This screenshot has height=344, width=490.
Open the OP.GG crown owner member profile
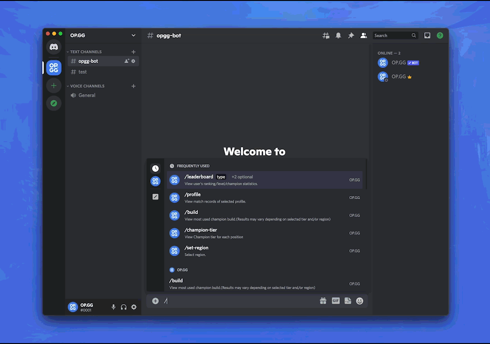pos(409,77)
